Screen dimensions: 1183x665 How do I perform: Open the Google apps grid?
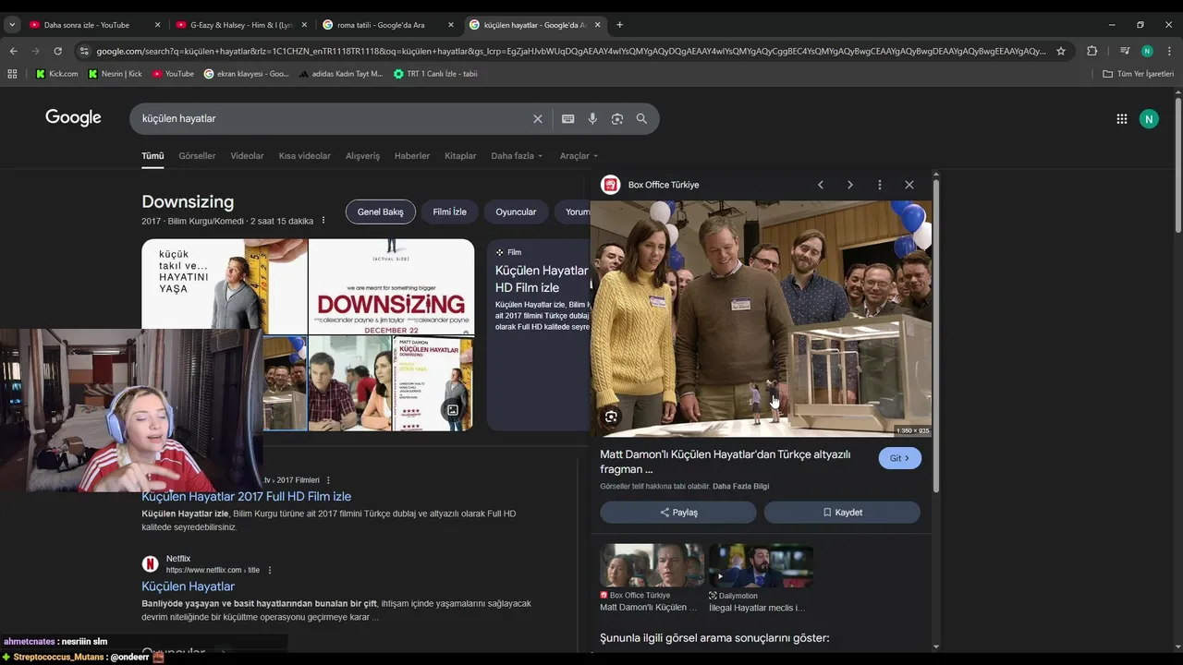point(1121,118)
